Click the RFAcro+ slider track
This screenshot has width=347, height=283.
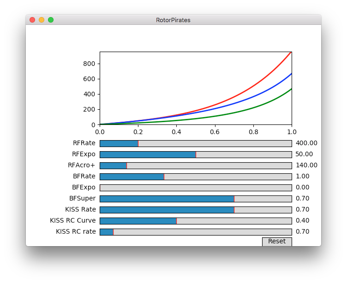[196, 165]
